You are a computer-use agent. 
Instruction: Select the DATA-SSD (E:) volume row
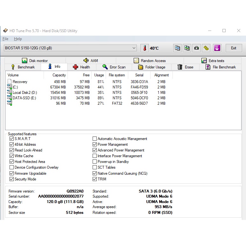click(24, 98)
